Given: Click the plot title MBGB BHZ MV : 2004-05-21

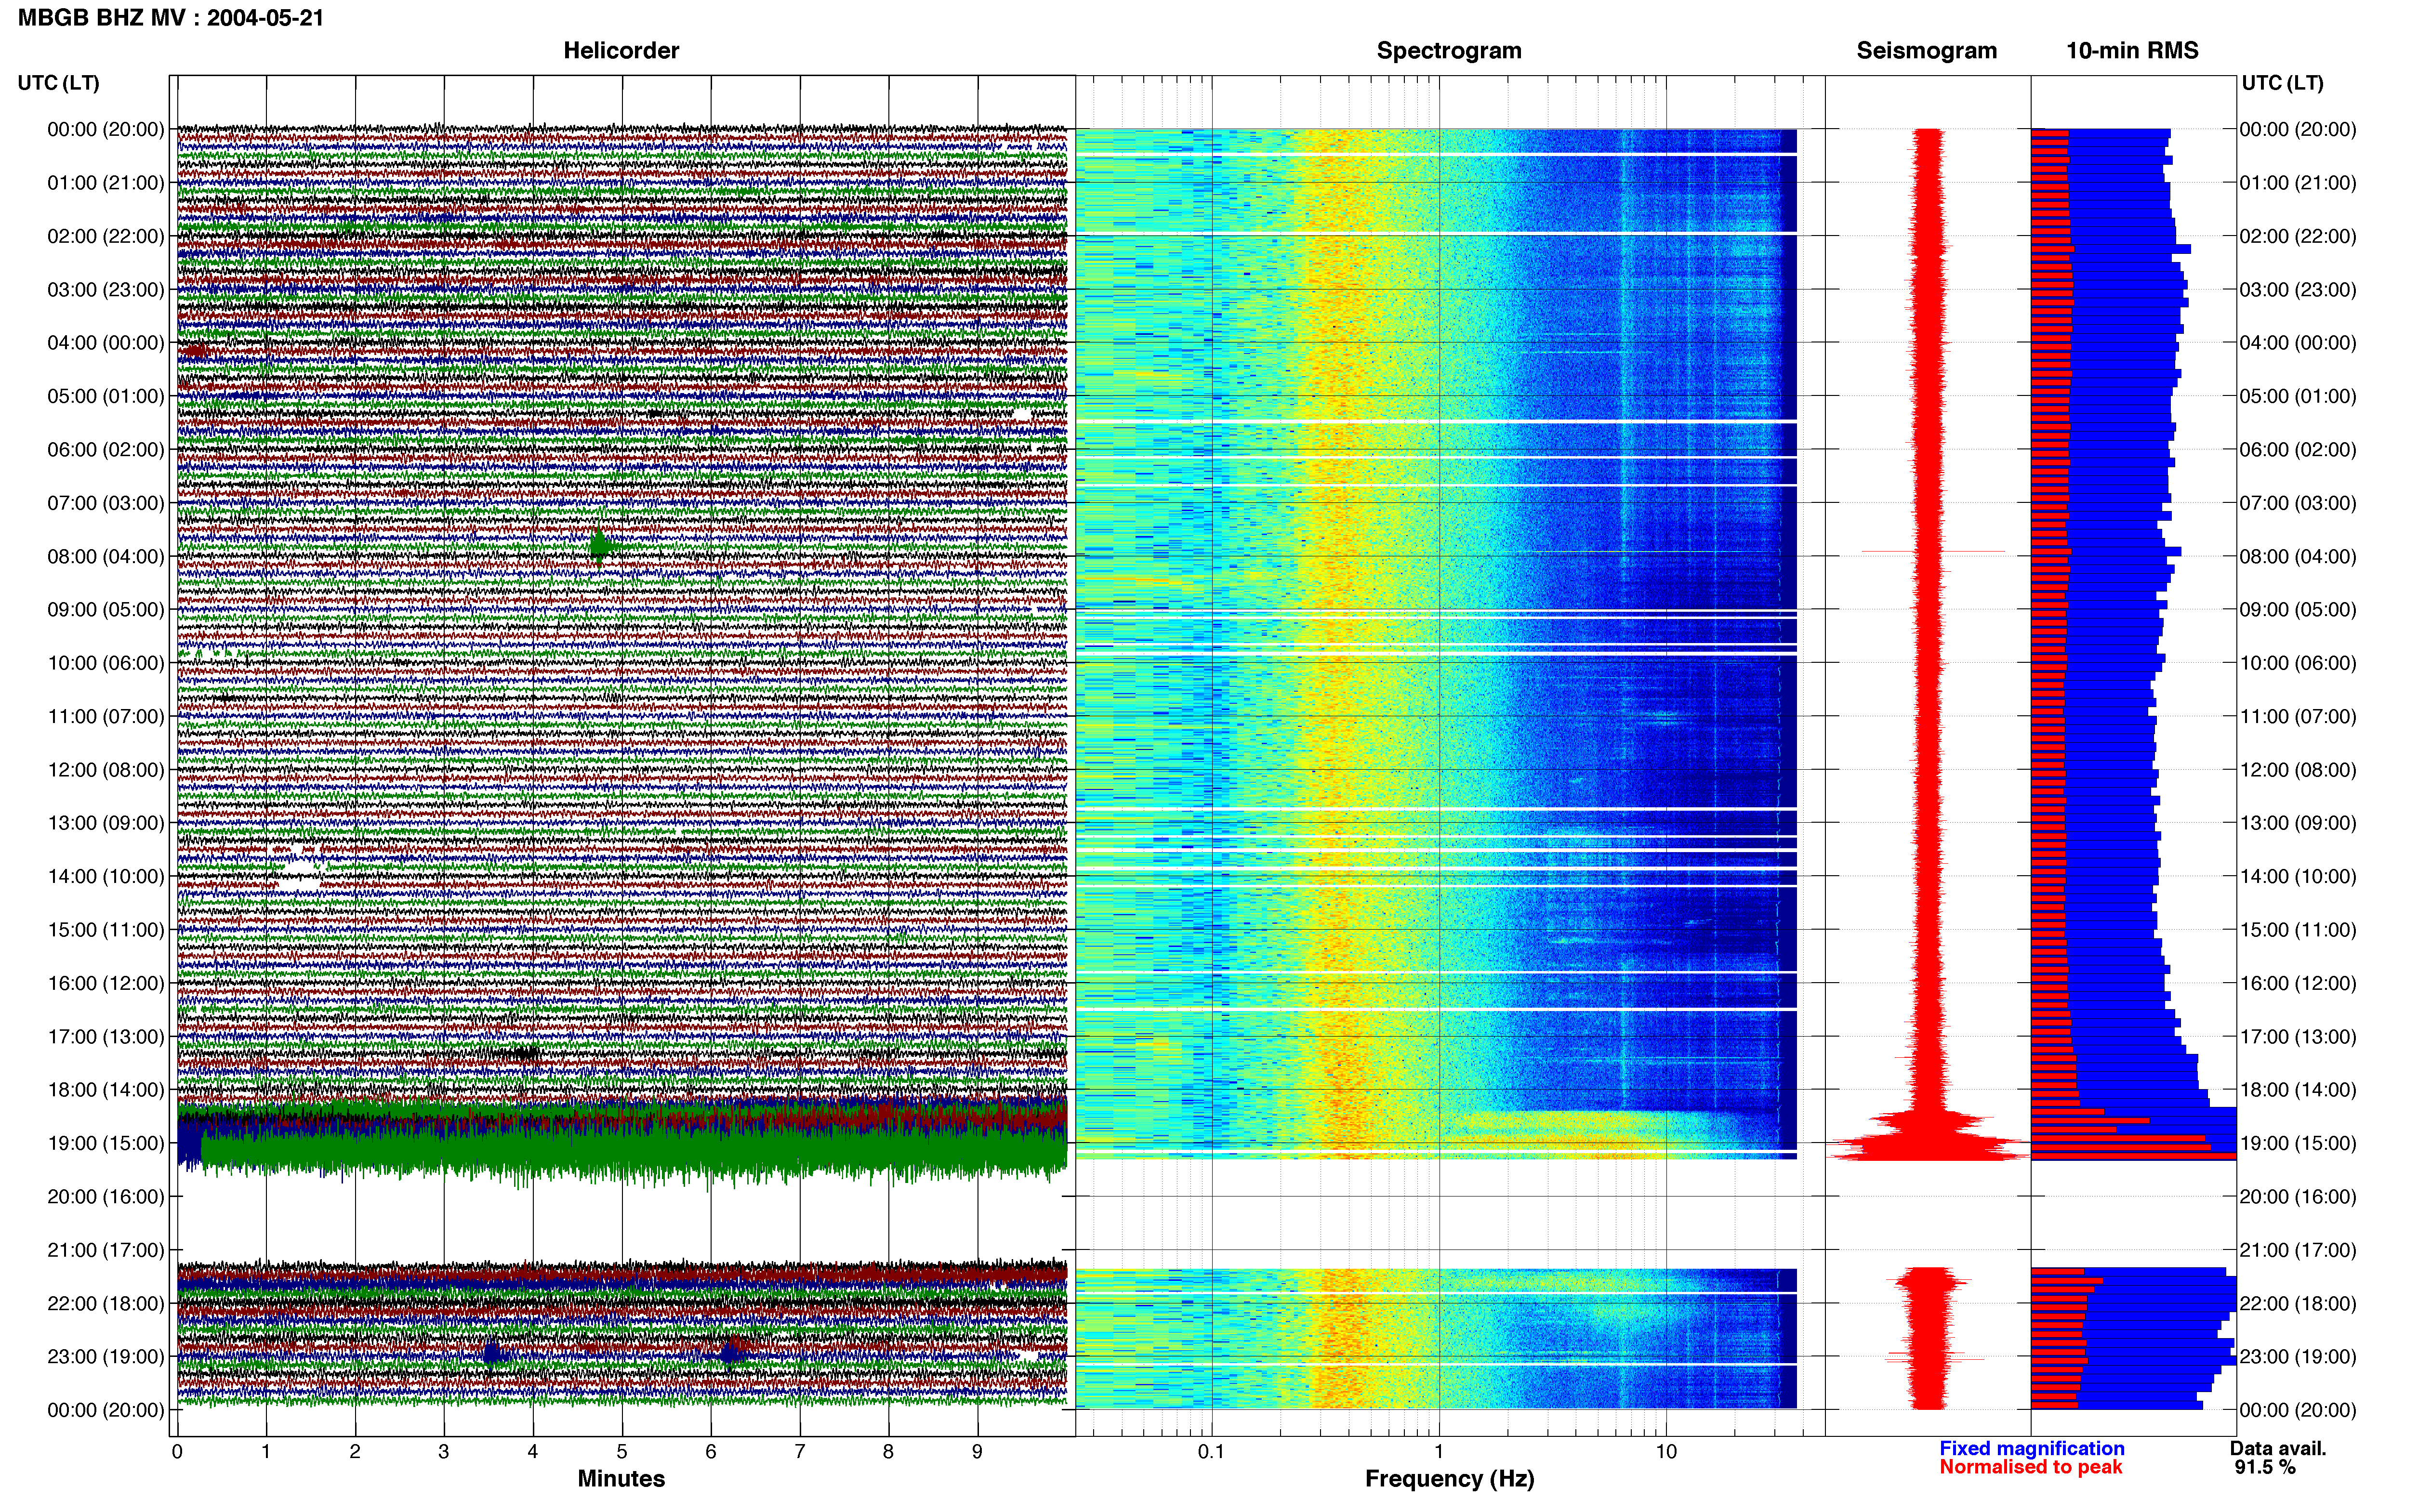Looking at the screenshot, I should 171,17.
